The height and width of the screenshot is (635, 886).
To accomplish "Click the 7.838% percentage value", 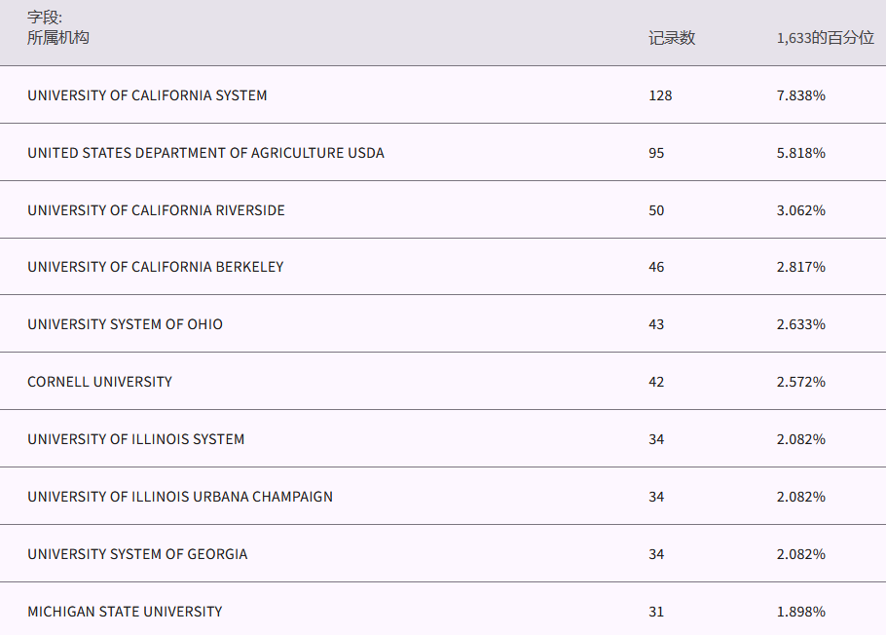I will pyautogui.click(x=800, y=95).
